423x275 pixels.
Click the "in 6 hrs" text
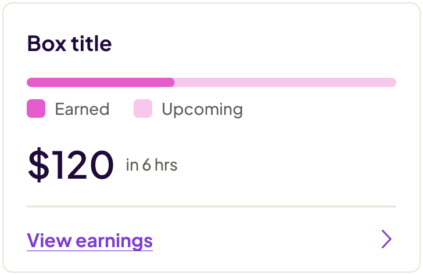click(x=152, y=165)
